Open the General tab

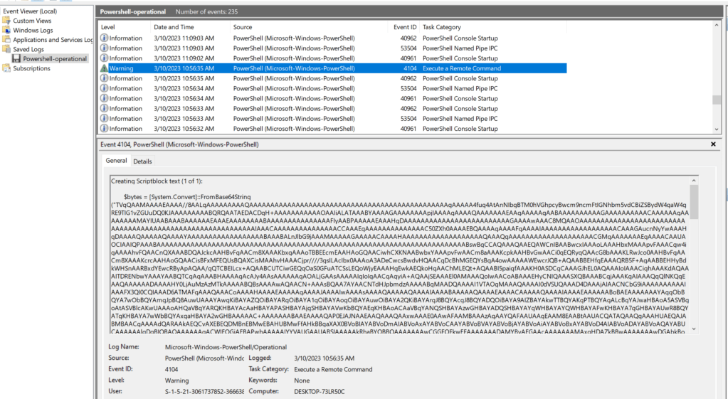[116, 161]
